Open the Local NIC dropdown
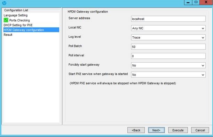 [x=168, y=28]
